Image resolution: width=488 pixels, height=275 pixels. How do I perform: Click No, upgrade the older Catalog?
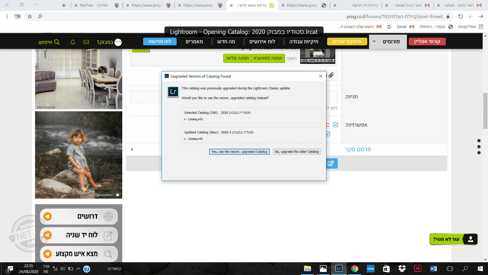pos(297,152)
